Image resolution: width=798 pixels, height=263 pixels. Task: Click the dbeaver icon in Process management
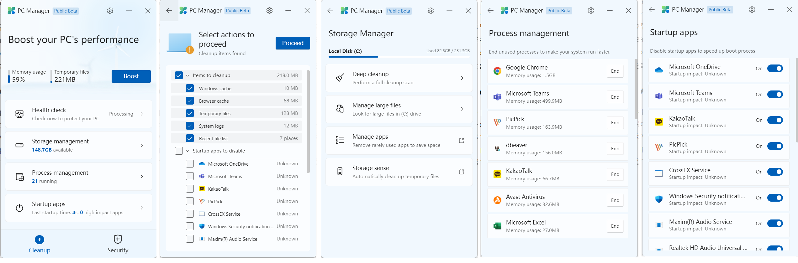pyautogui.click(x=497, y=148)
